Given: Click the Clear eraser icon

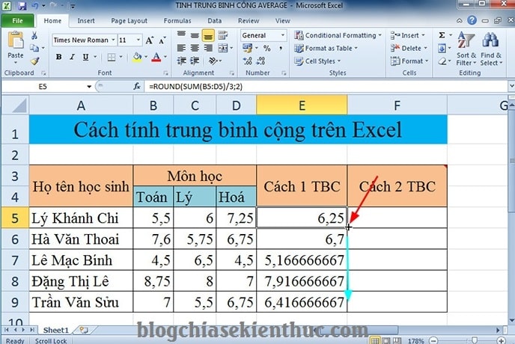Looking at the screenshot, I should [442, 61].
